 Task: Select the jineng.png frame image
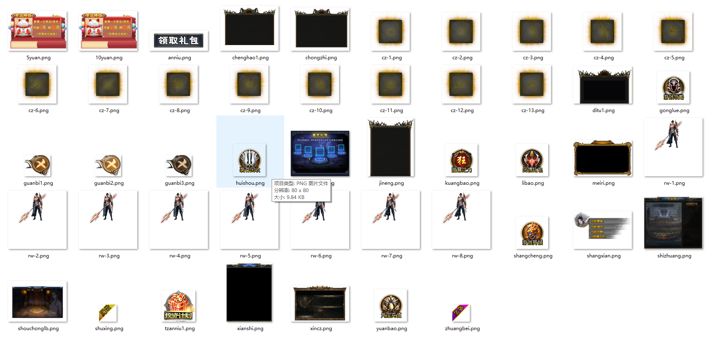pyautogui.click(x=391, y=147)
